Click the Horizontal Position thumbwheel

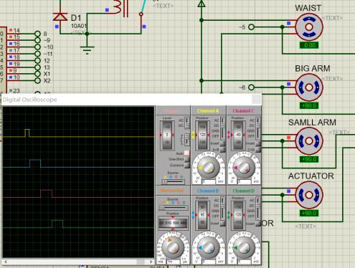pos(173,223)
